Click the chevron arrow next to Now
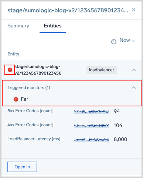The width and height of the screenshot is (143, 178). click(134, 41)
